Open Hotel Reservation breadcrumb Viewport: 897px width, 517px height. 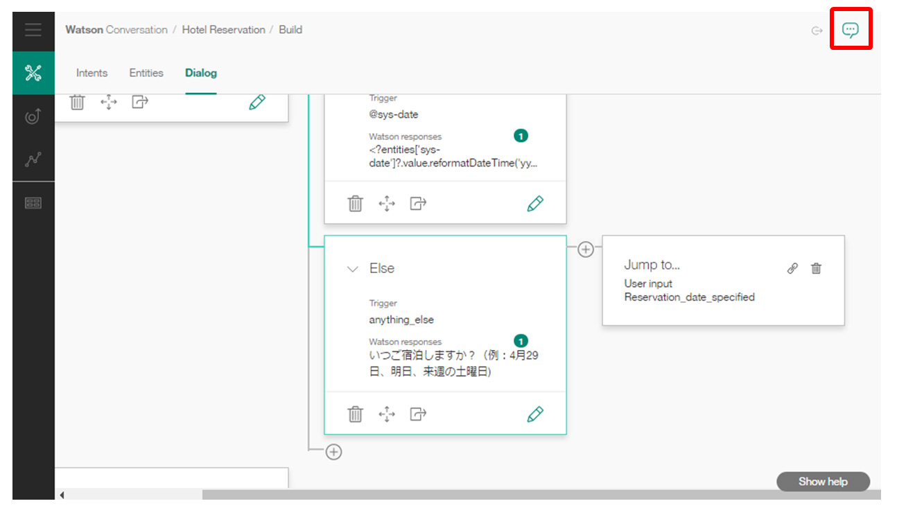click(x=223, y=30)
